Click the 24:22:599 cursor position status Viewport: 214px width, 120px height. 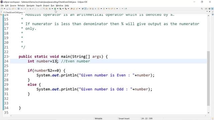coord(147,119)
